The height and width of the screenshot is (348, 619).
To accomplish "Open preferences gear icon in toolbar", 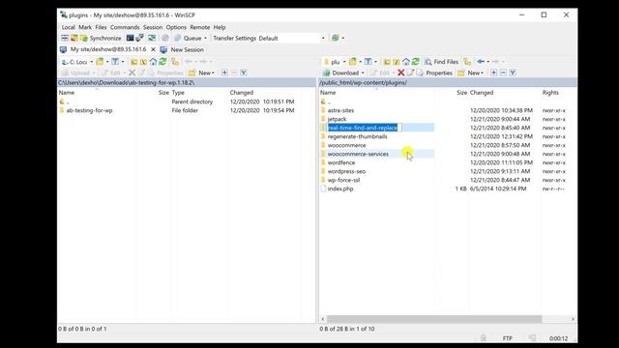I will click(165, 38).
